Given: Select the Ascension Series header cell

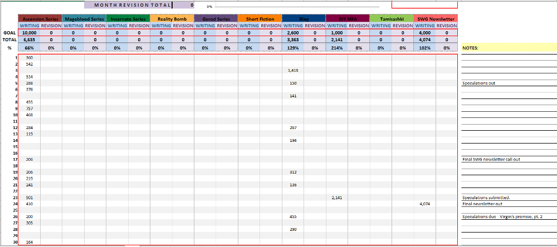Looking at the screenshot, I should [40, 19].
